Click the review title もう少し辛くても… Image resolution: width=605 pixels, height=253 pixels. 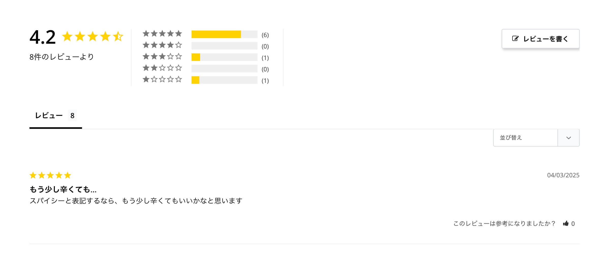(63, 189)
